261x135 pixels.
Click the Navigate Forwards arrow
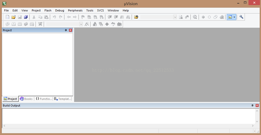click(x=75, y=17)
